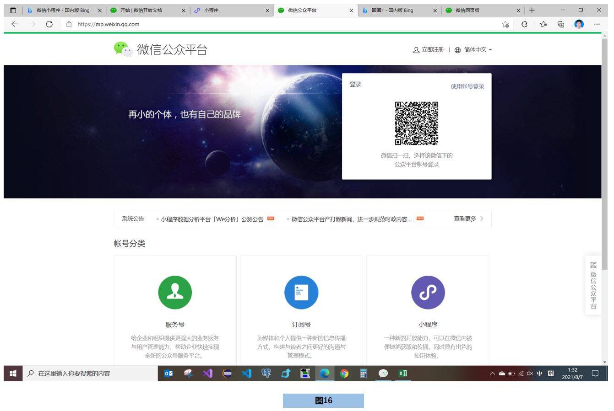Switch to the 圆圈1 - 国内版 Bing tab
Viewport: 614px width, 411px height.
399,10
